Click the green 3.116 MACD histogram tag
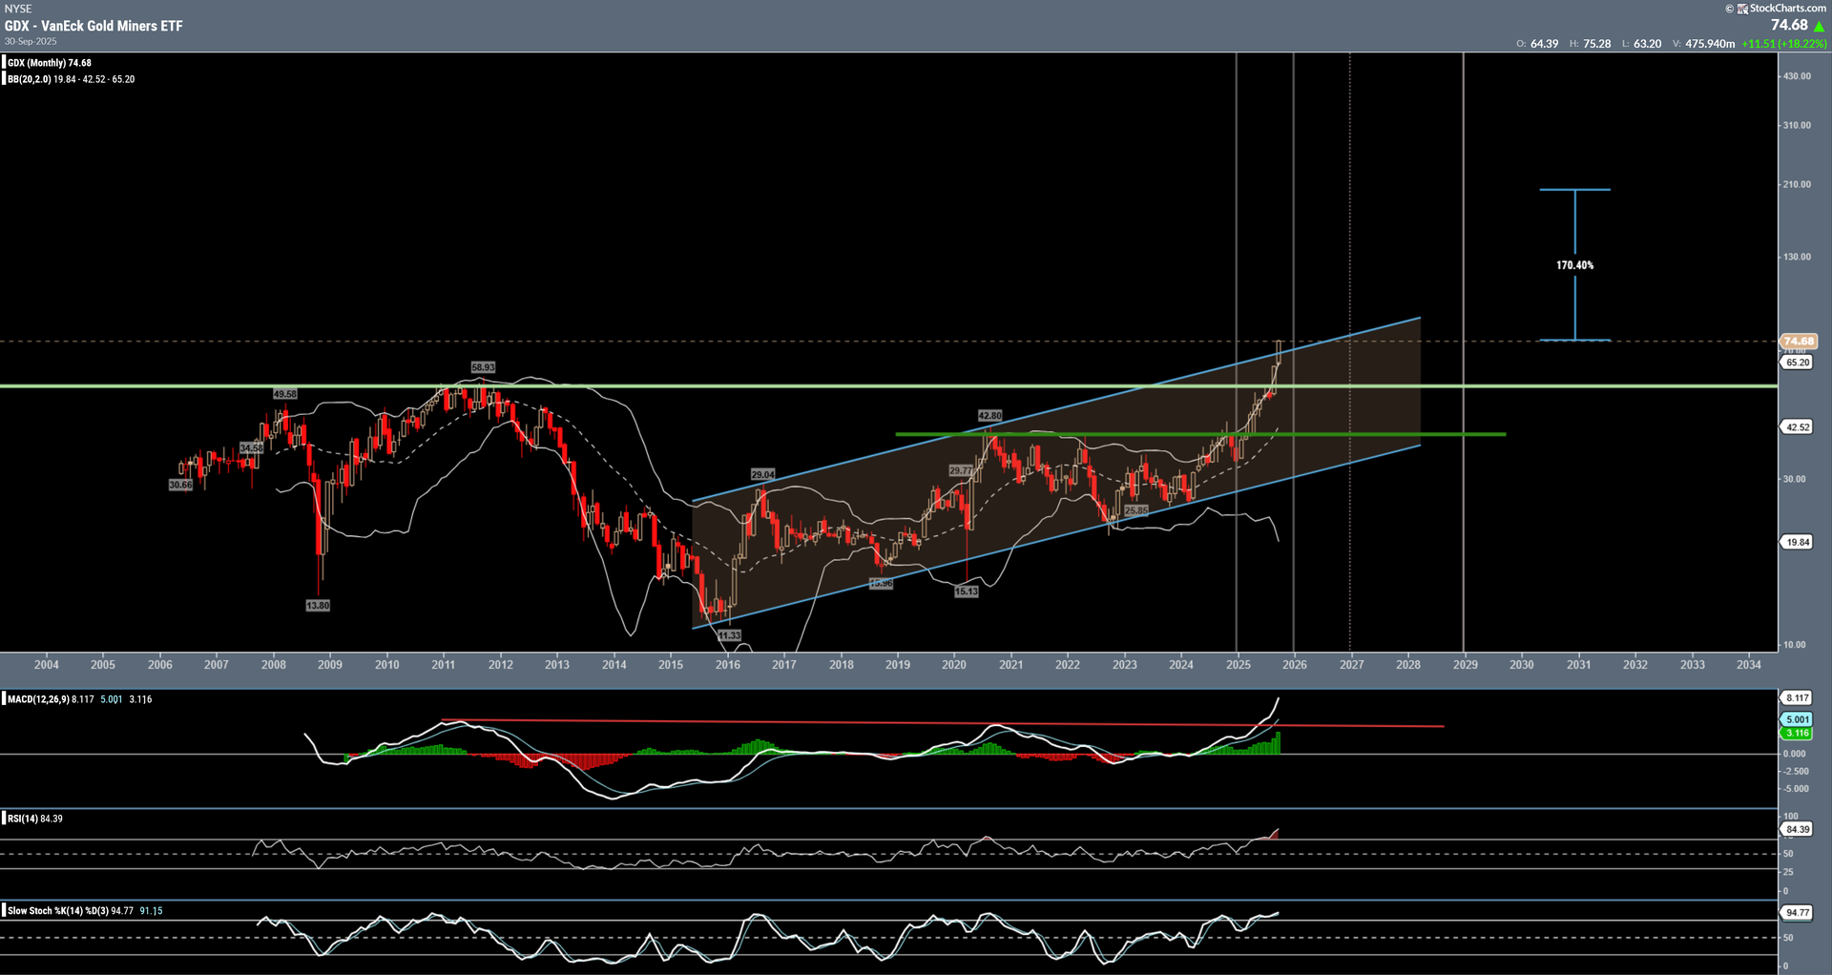 point(1798,733)
